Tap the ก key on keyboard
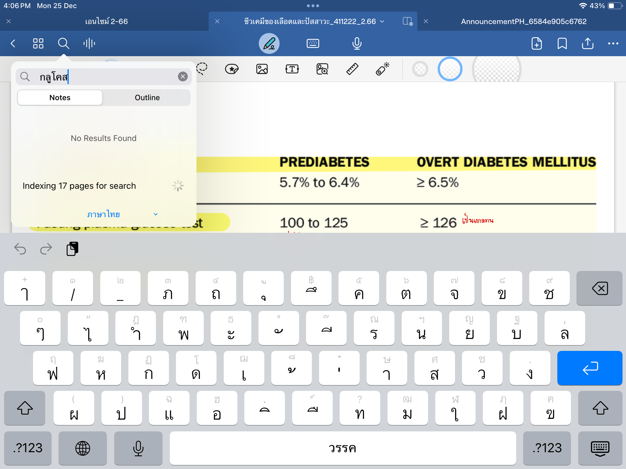 click(148, 368)
